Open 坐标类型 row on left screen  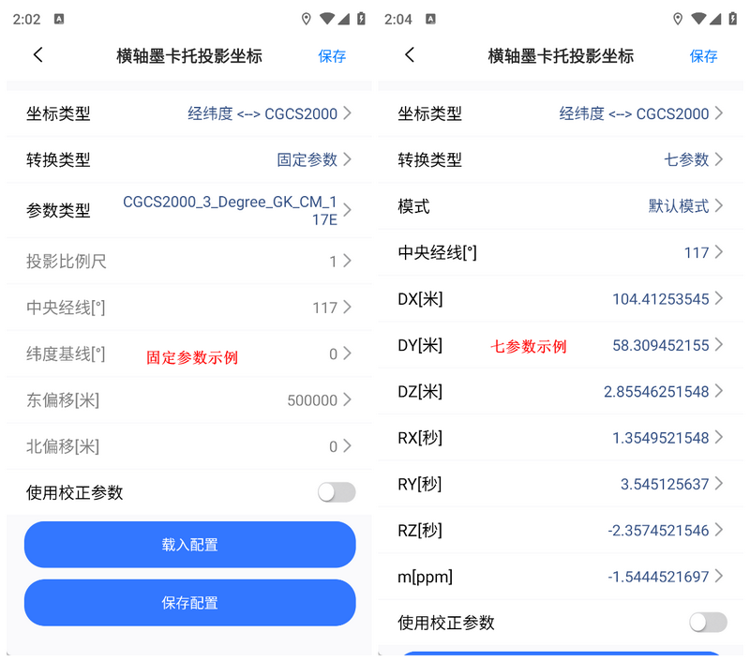(x=189, y=113)
